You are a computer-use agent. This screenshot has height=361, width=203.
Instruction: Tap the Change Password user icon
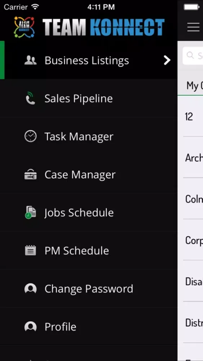30,288
